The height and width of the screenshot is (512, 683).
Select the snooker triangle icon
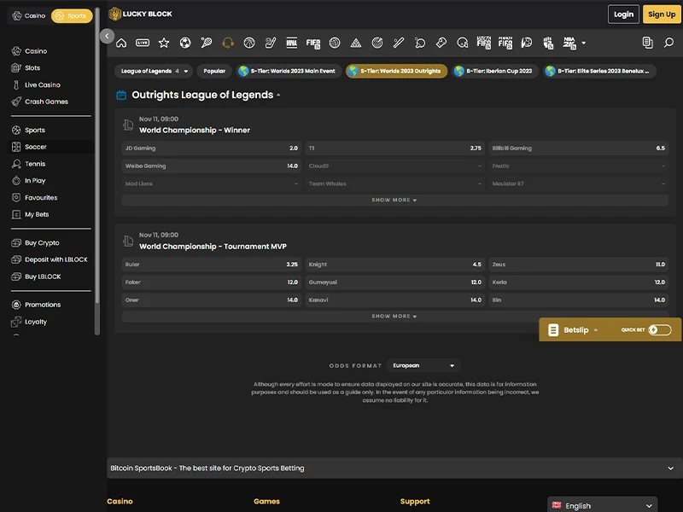point(356,43)
